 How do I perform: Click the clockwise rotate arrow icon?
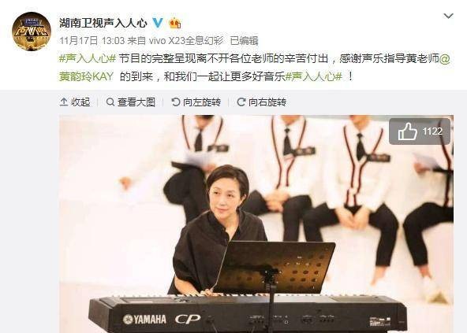click(241, 102)
